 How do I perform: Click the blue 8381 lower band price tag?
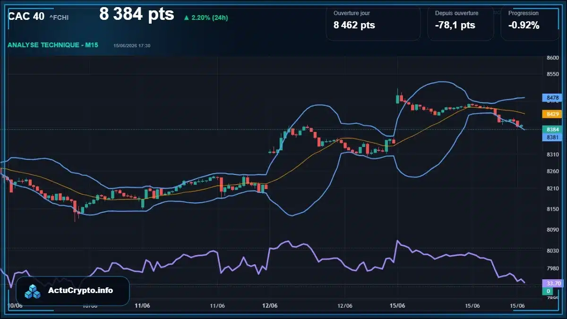pyautogui.click(x=552, y=137)
